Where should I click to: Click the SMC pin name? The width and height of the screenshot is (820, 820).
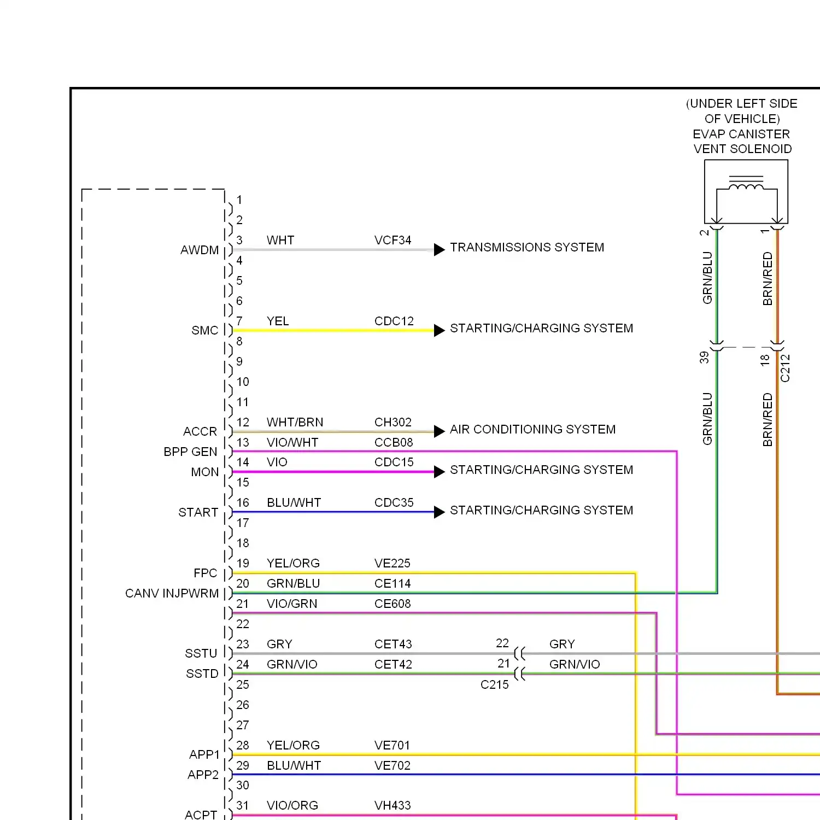coord(205,331)
